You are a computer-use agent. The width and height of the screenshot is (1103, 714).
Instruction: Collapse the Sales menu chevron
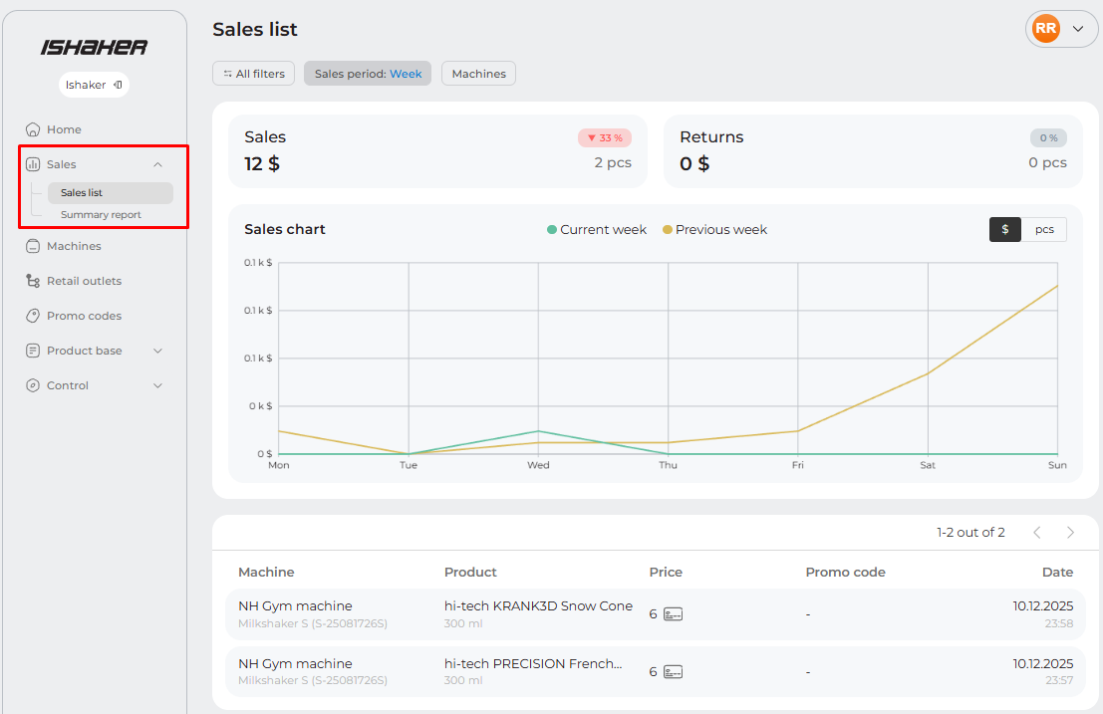(157, 164)
